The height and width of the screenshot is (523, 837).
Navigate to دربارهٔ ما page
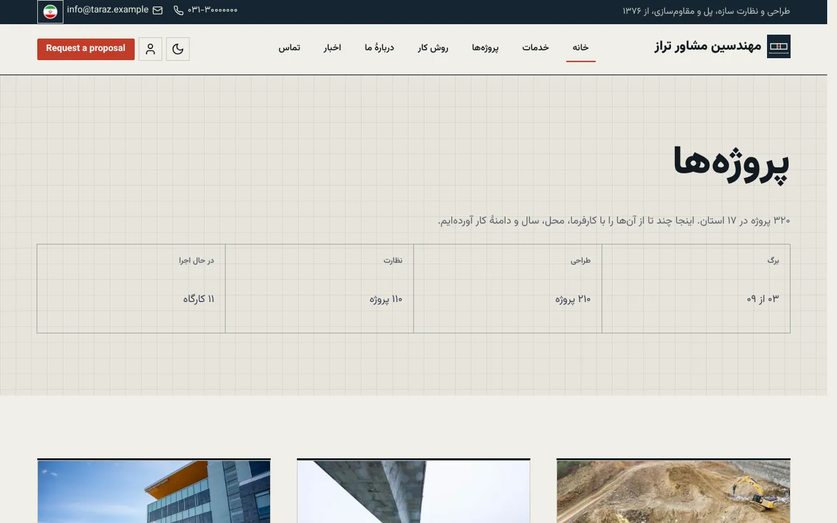pos(379,48)
